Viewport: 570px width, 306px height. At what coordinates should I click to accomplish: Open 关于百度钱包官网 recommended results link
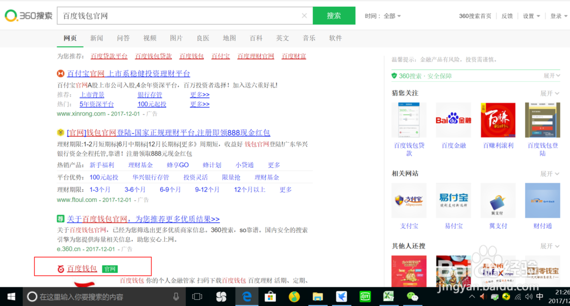[x=143, y=219]
